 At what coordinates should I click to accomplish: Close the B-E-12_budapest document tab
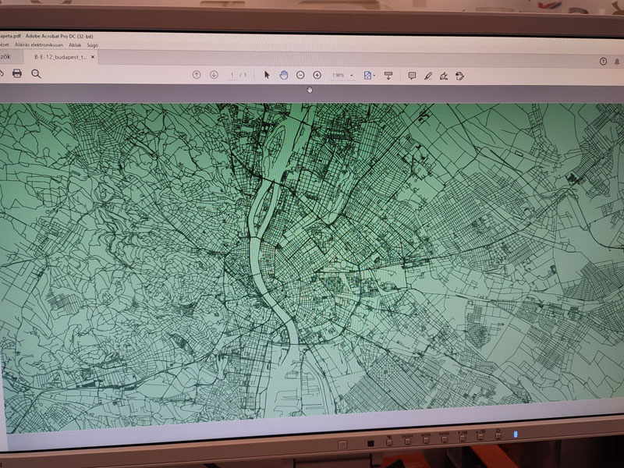point(93,57)
